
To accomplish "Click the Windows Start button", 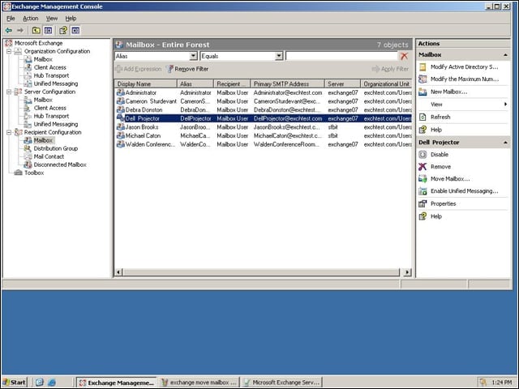I will pos(15,383).
